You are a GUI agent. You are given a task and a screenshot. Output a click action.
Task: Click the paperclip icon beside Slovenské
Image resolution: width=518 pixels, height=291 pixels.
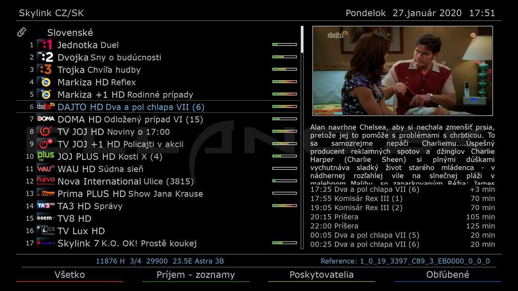pos(21,32)
